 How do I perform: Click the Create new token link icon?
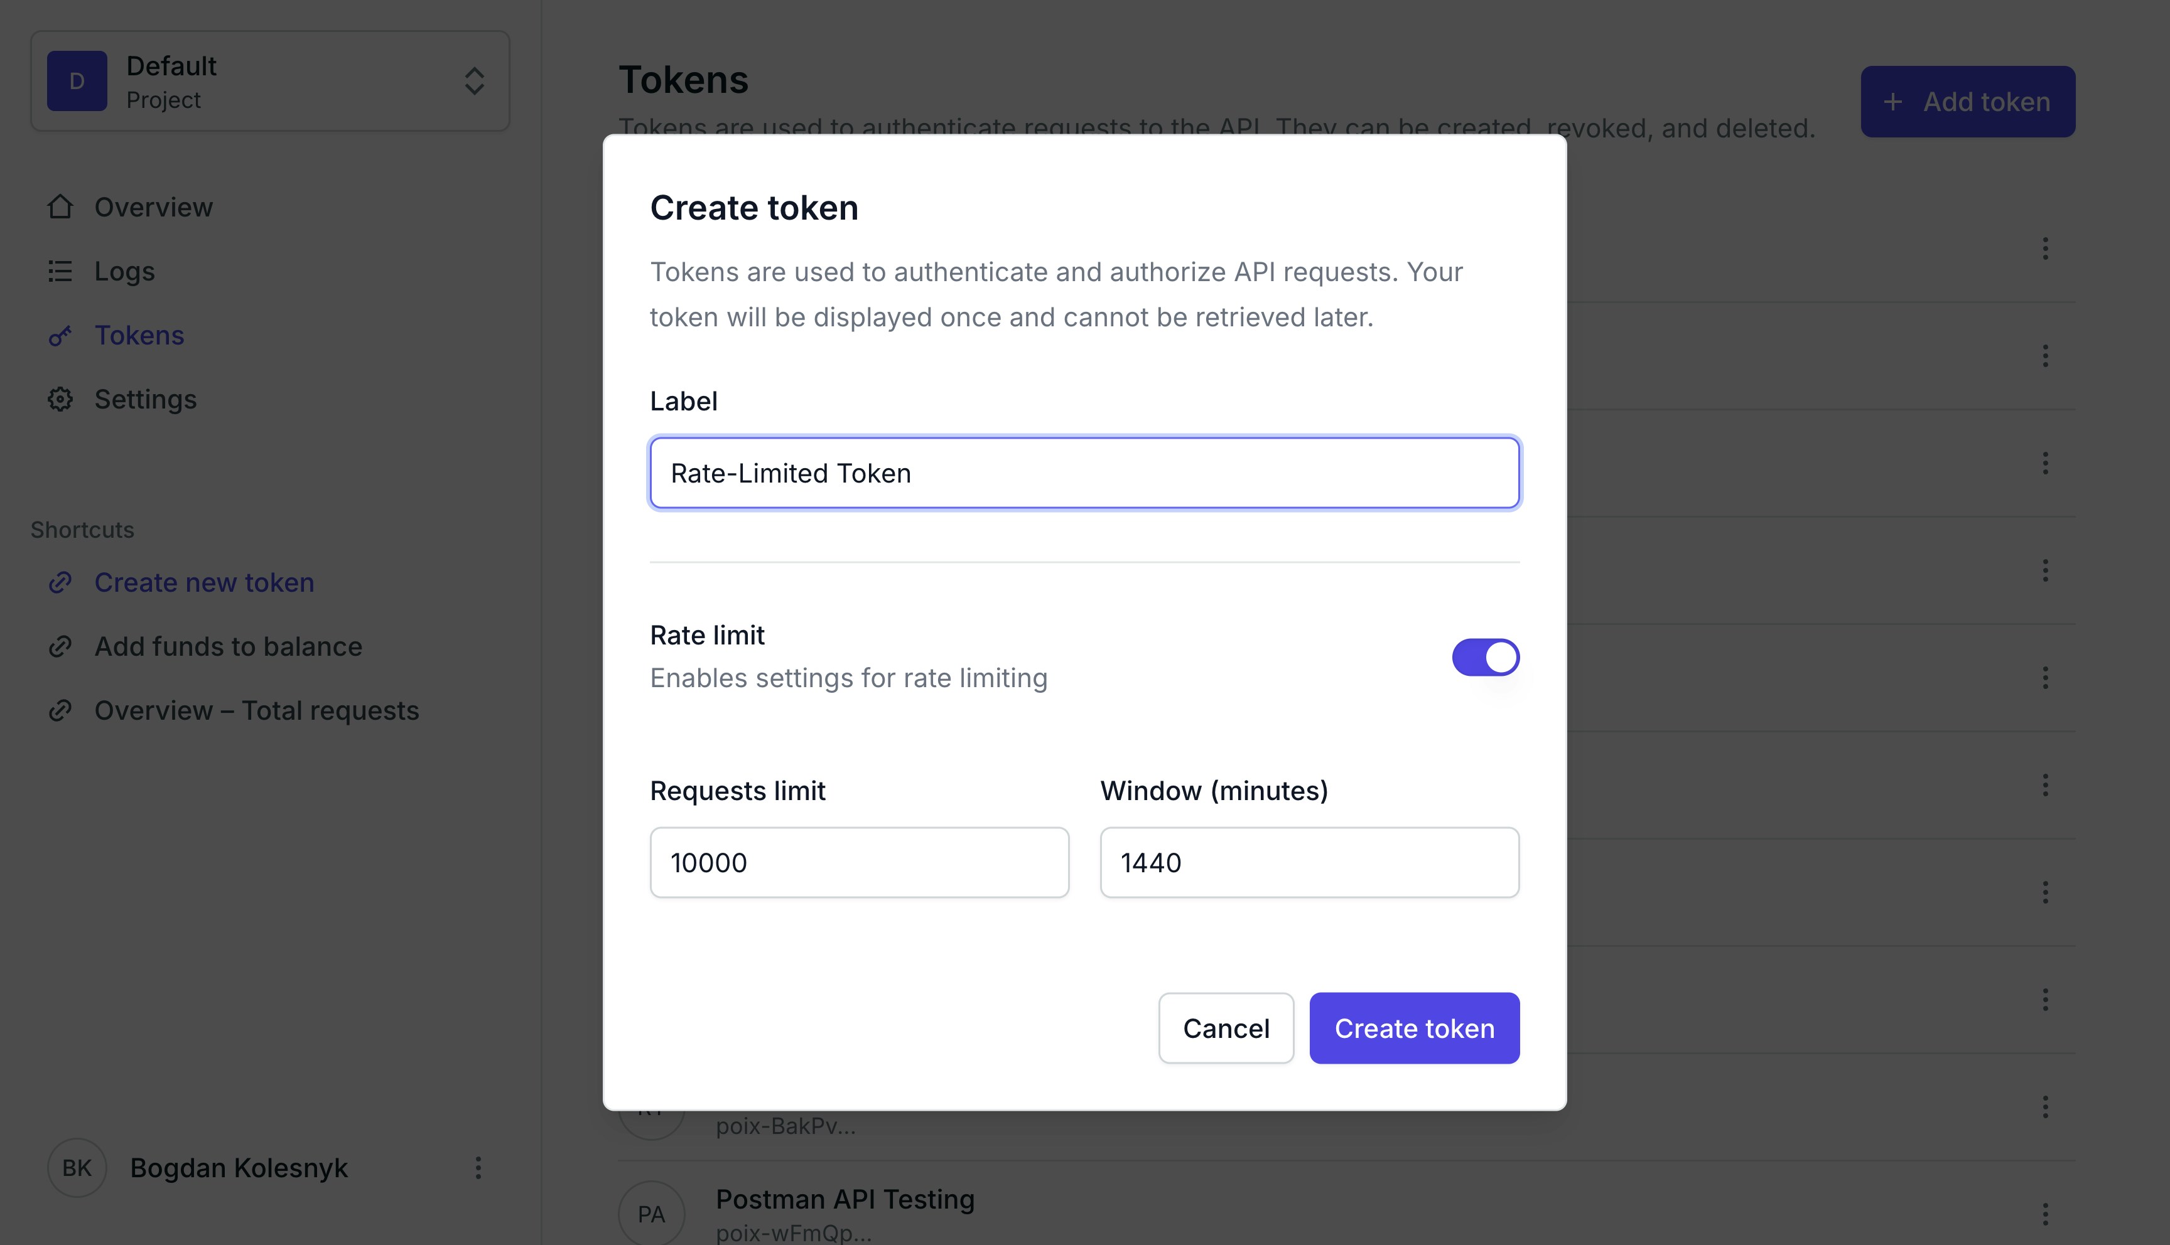60,582
